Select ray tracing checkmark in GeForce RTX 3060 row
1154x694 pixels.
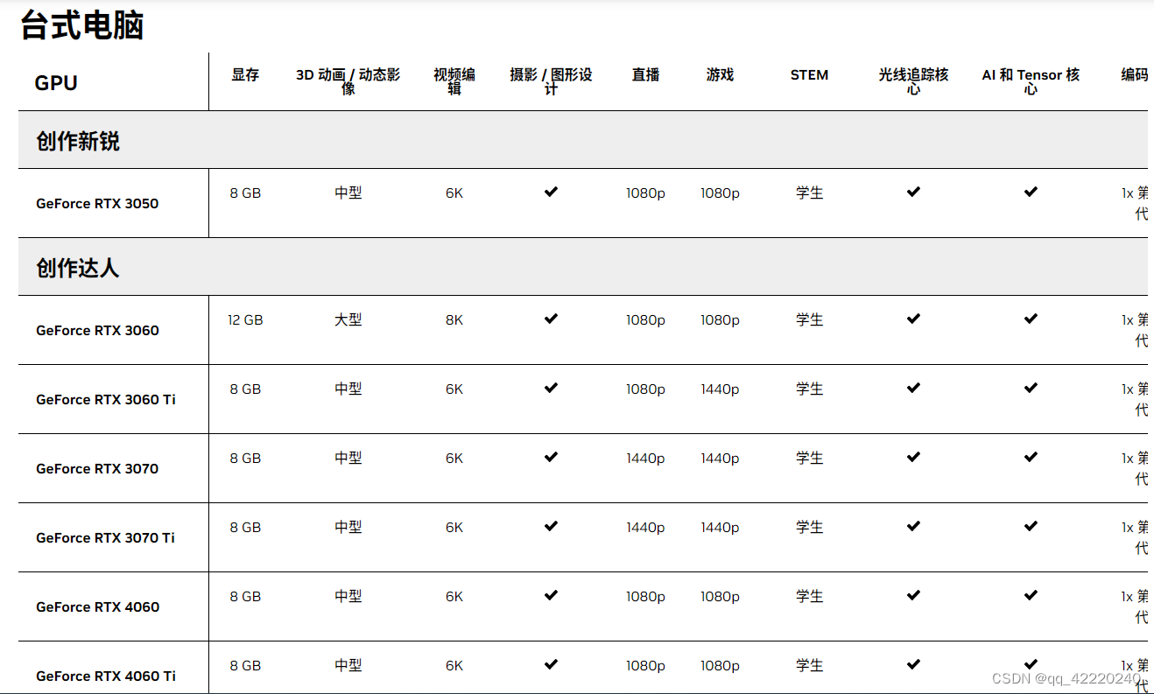coord(913,319)
